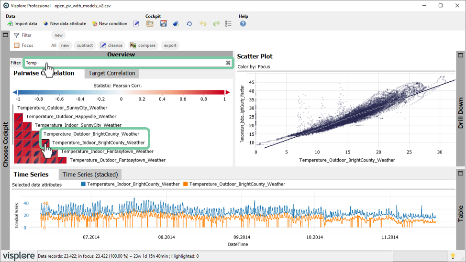466x262 pixels.
Task: Open the Table side panel
Action: click(x=460, y=214)
